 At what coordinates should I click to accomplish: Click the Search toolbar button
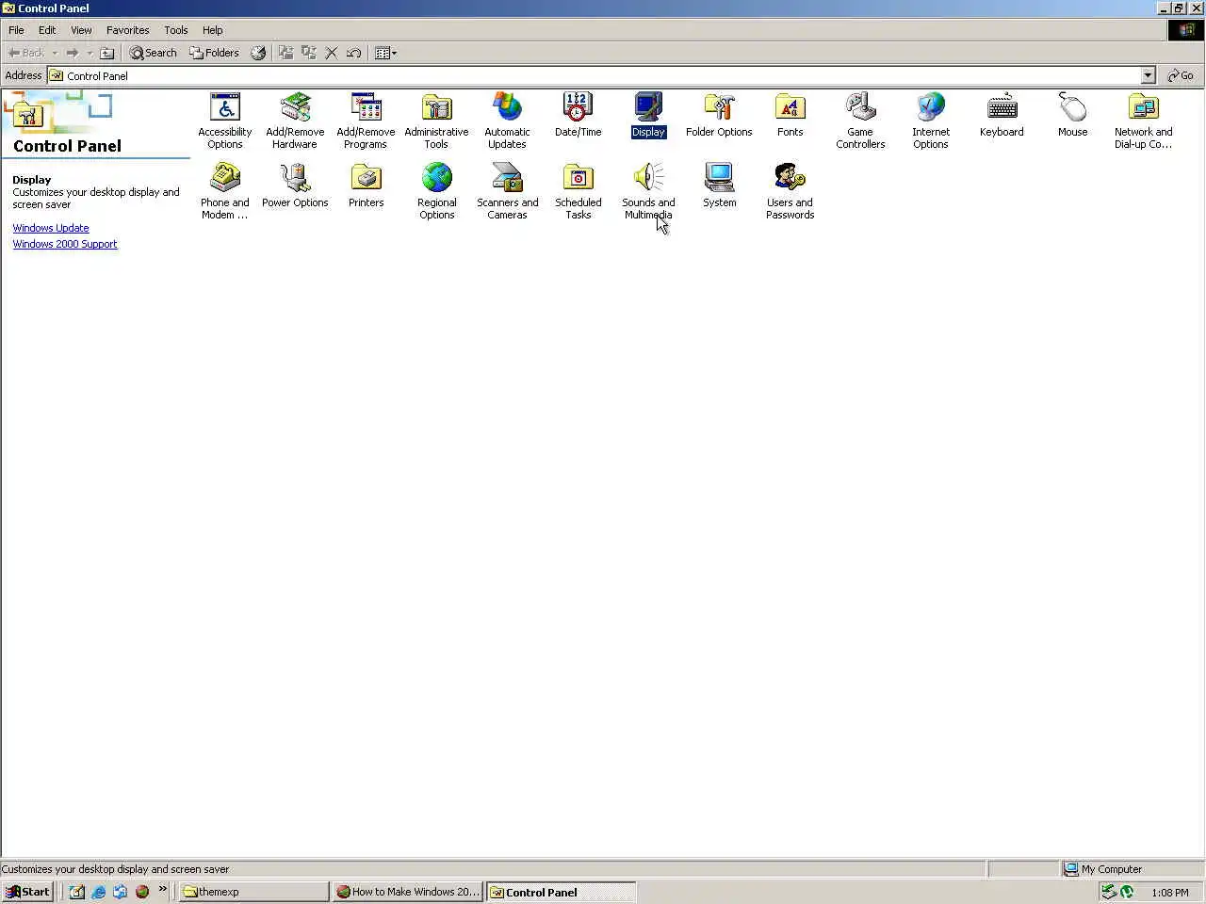pos(154,53)
